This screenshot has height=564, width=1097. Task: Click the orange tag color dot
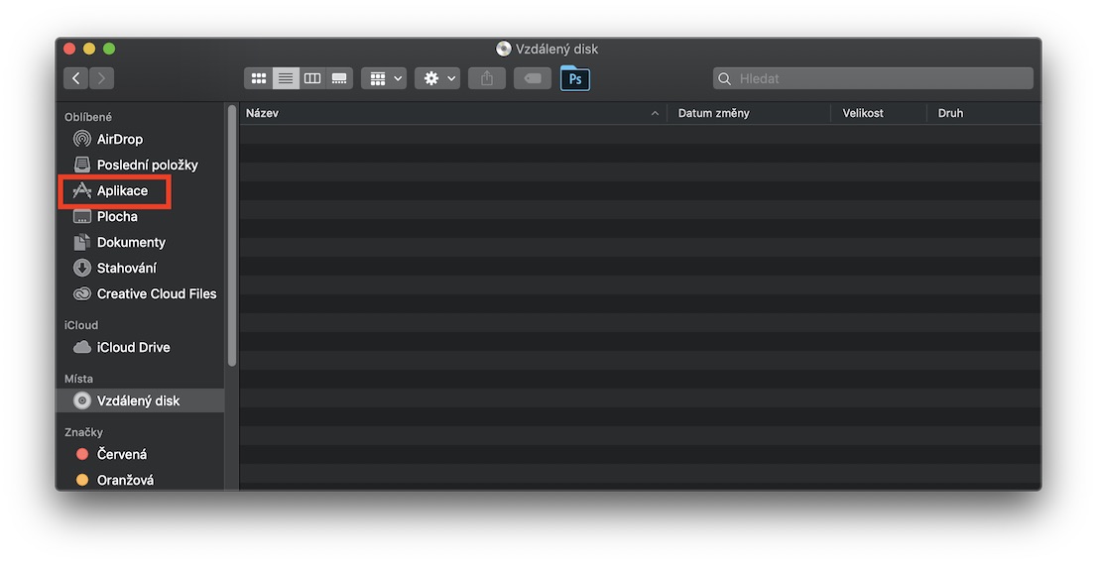(x=82, y=480)
